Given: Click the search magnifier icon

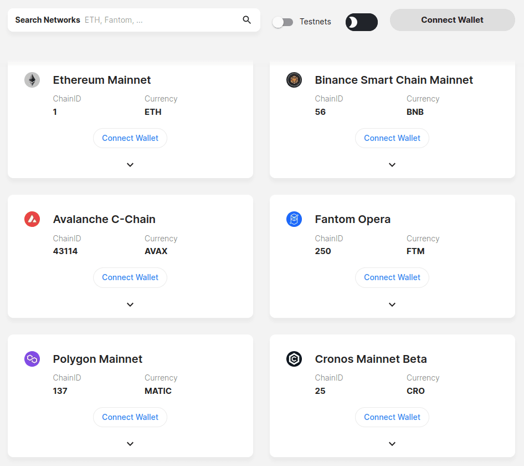Looking at the screenshot, I should click(x=246, y=20).
